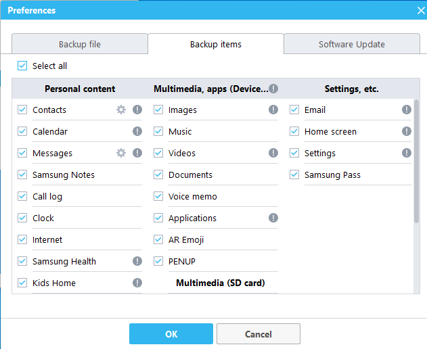Toggle the Select all checkbox
The height and width of the screenshot is (349, 427).
(23, 66)
